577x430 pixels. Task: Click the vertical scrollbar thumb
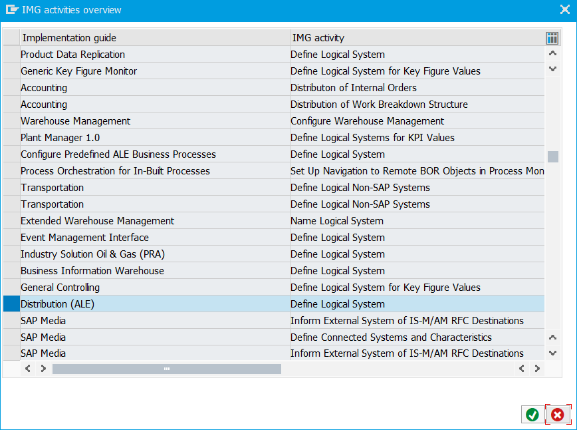(552, 156)
